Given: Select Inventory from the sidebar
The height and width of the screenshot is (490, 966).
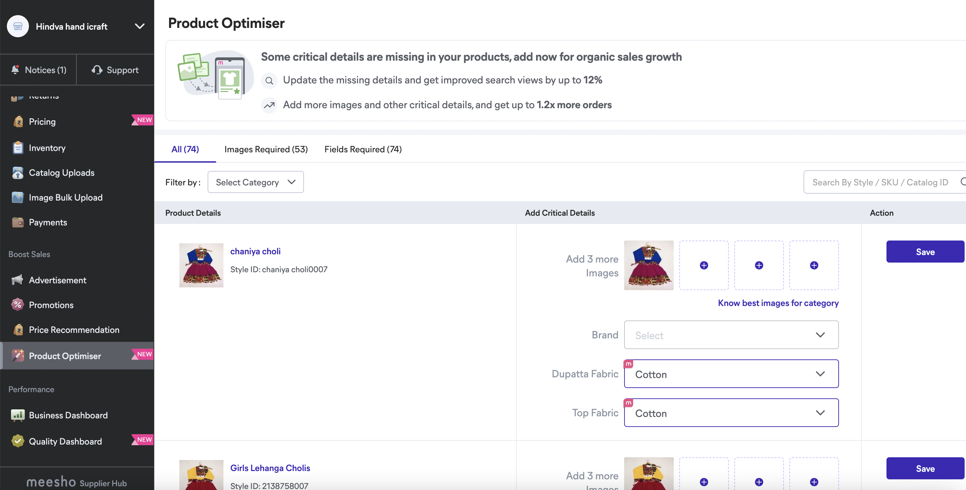Looking at the screenshot, I should [47, 147].
